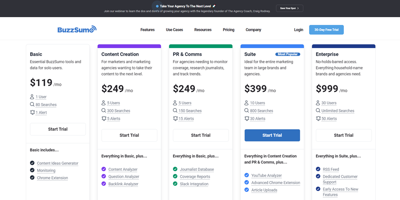Click the search icon next to 80 Searches
This screenshot has width=400, height=200.
point(32,104)
